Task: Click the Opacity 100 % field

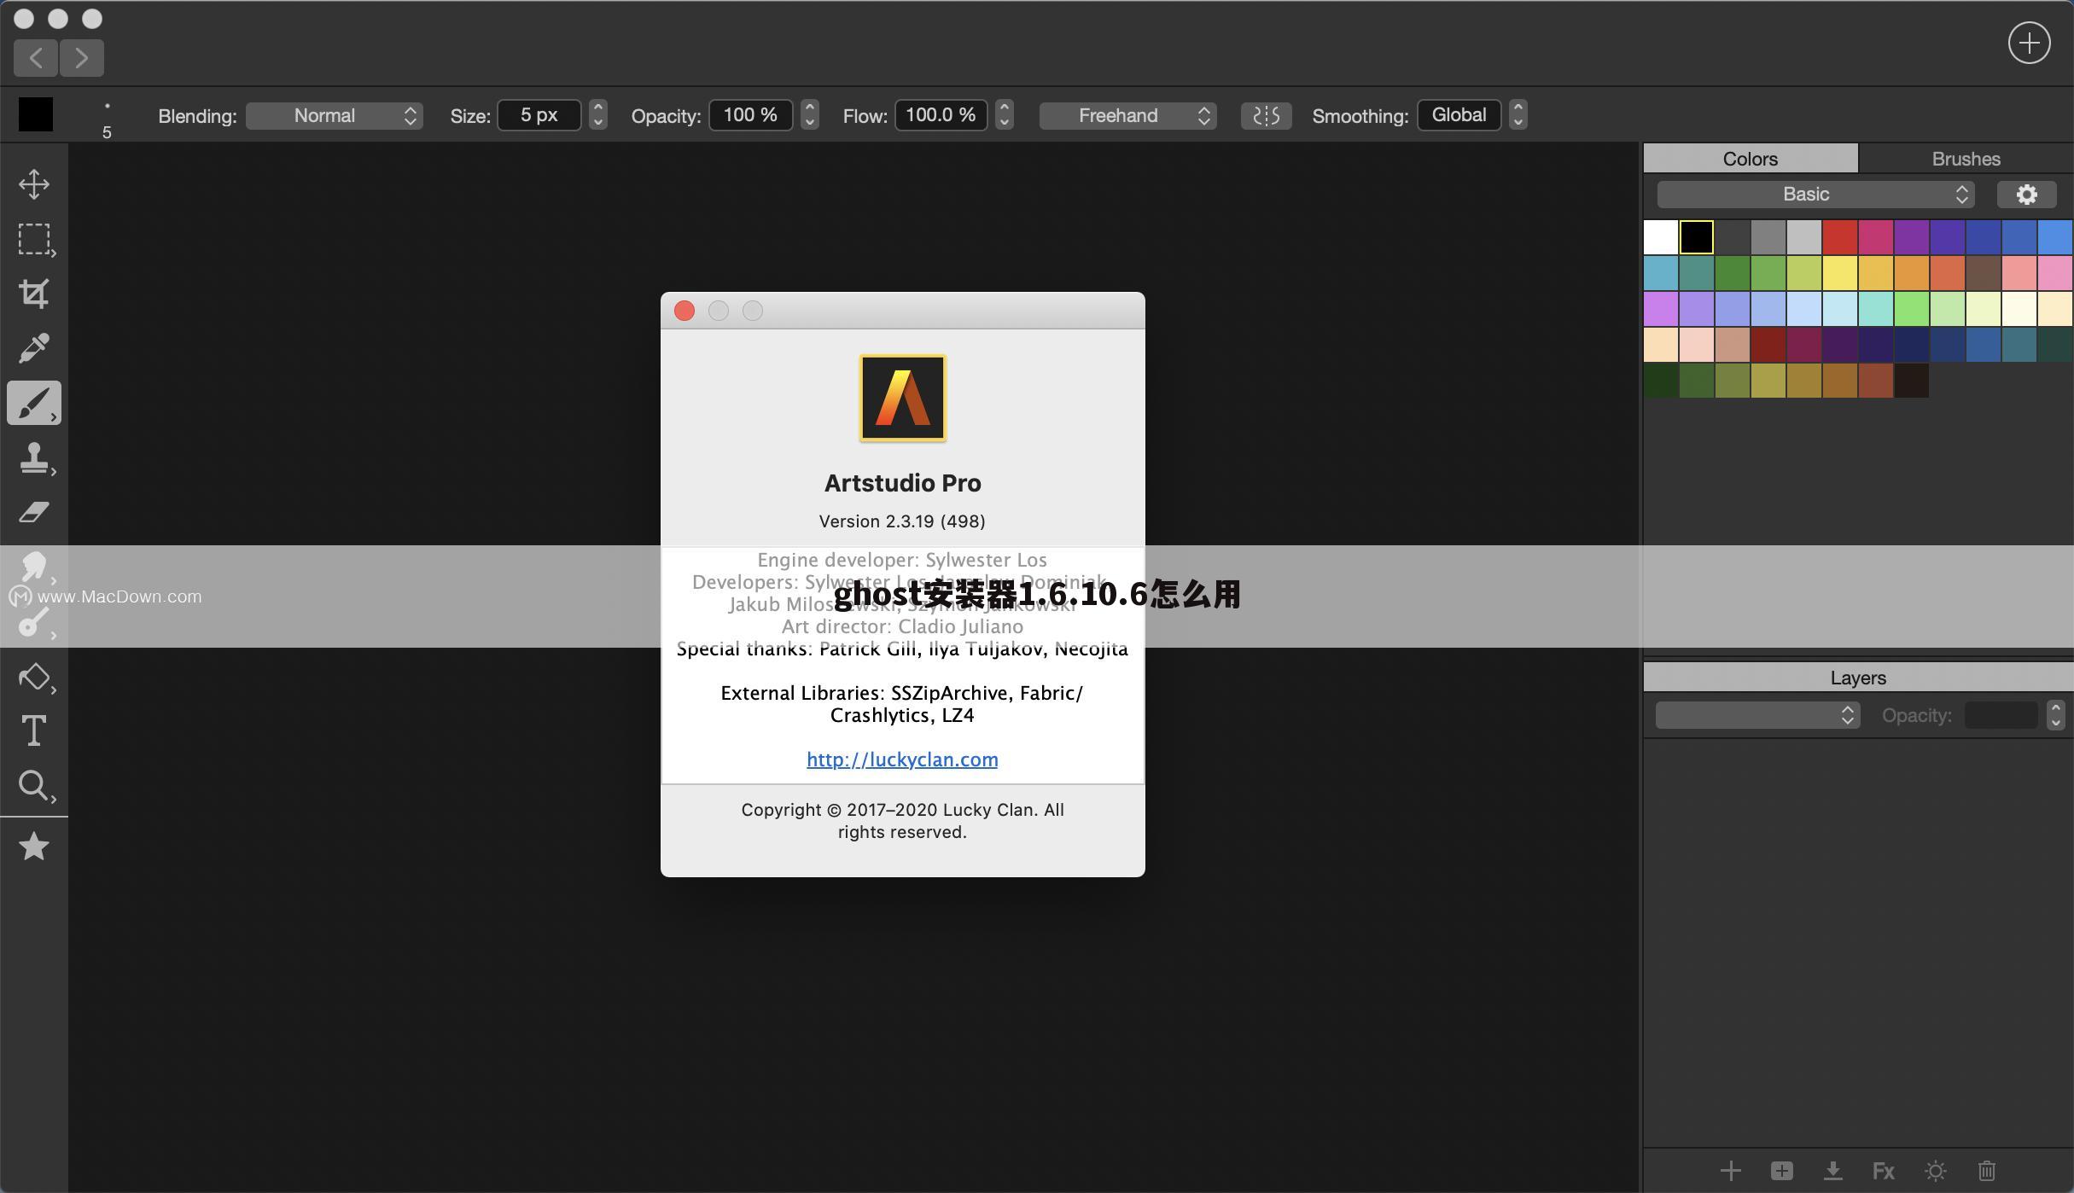Action: [750, 115]
